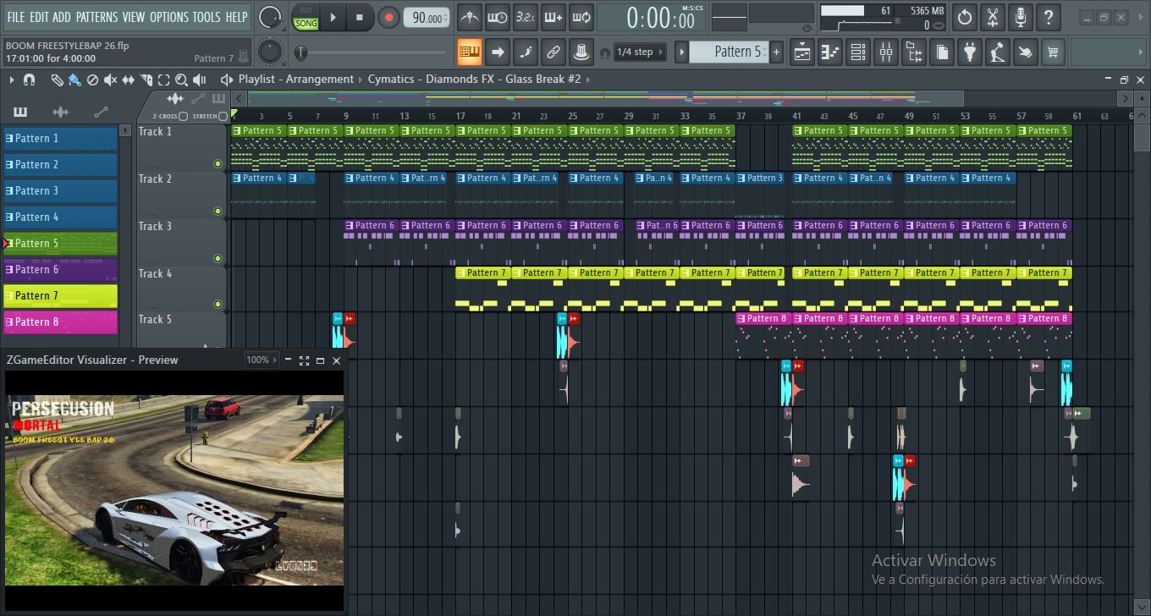
Task: Open the Piano roll from toolbar
Action: 830,52
